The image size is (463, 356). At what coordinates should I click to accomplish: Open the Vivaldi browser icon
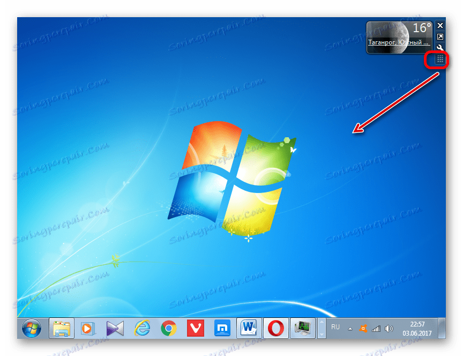point(196,328)
